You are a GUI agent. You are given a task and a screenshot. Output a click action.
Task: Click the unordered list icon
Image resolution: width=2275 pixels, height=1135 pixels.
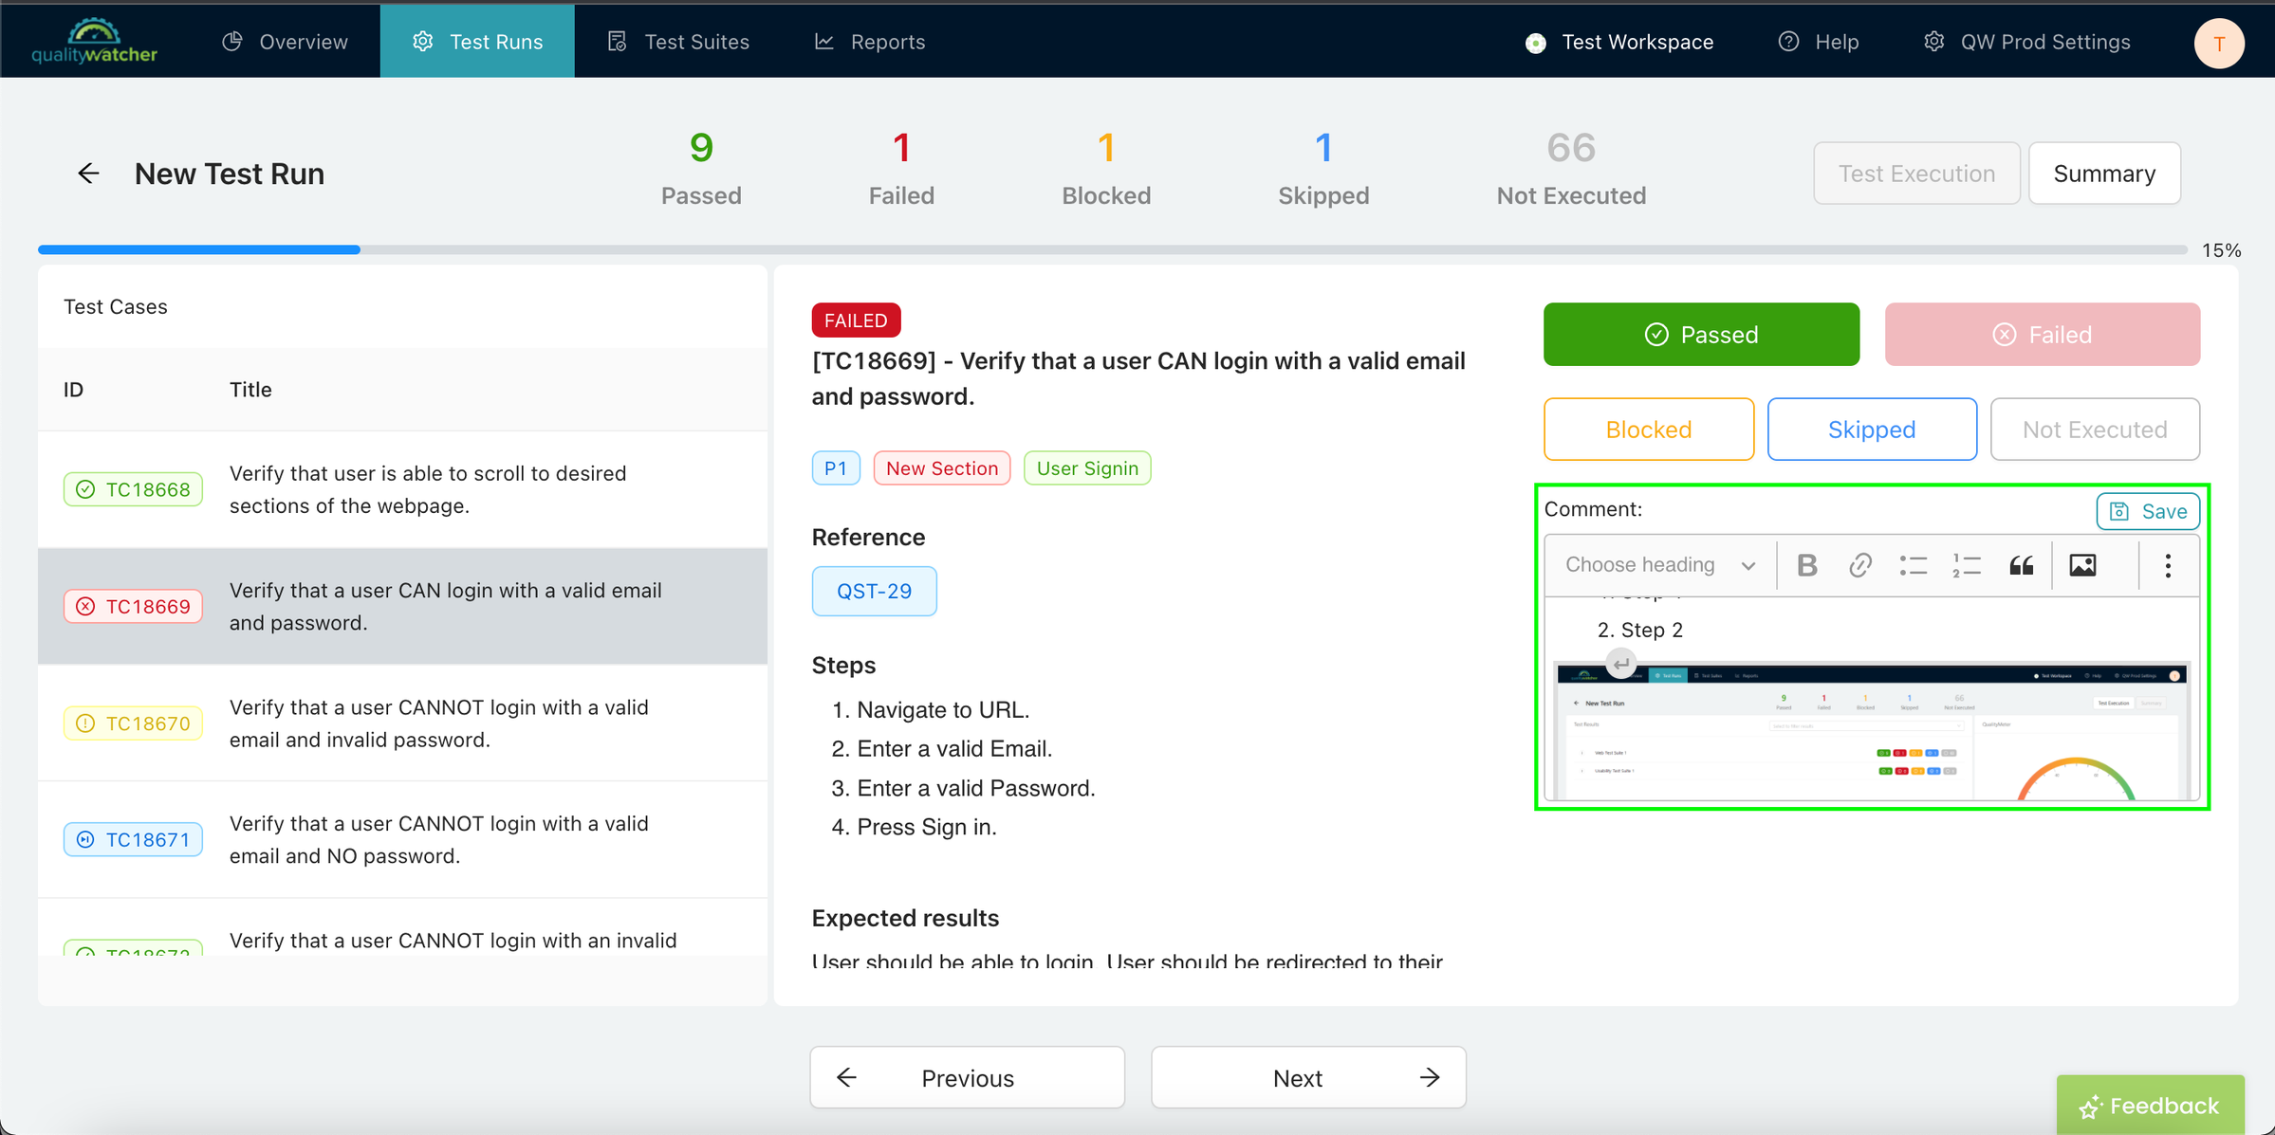(1913, 564)
